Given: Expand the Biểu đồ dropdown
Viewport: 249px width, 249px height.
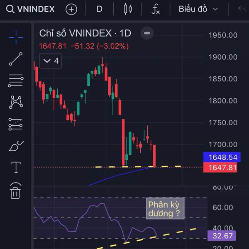Looking at the screenshot, I should click(x=198, y=9).
